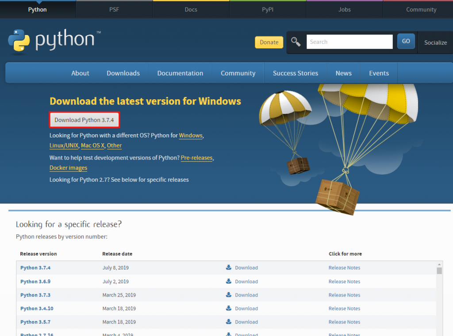Follow the Windows link for other OS downloads

coord(191,136)
